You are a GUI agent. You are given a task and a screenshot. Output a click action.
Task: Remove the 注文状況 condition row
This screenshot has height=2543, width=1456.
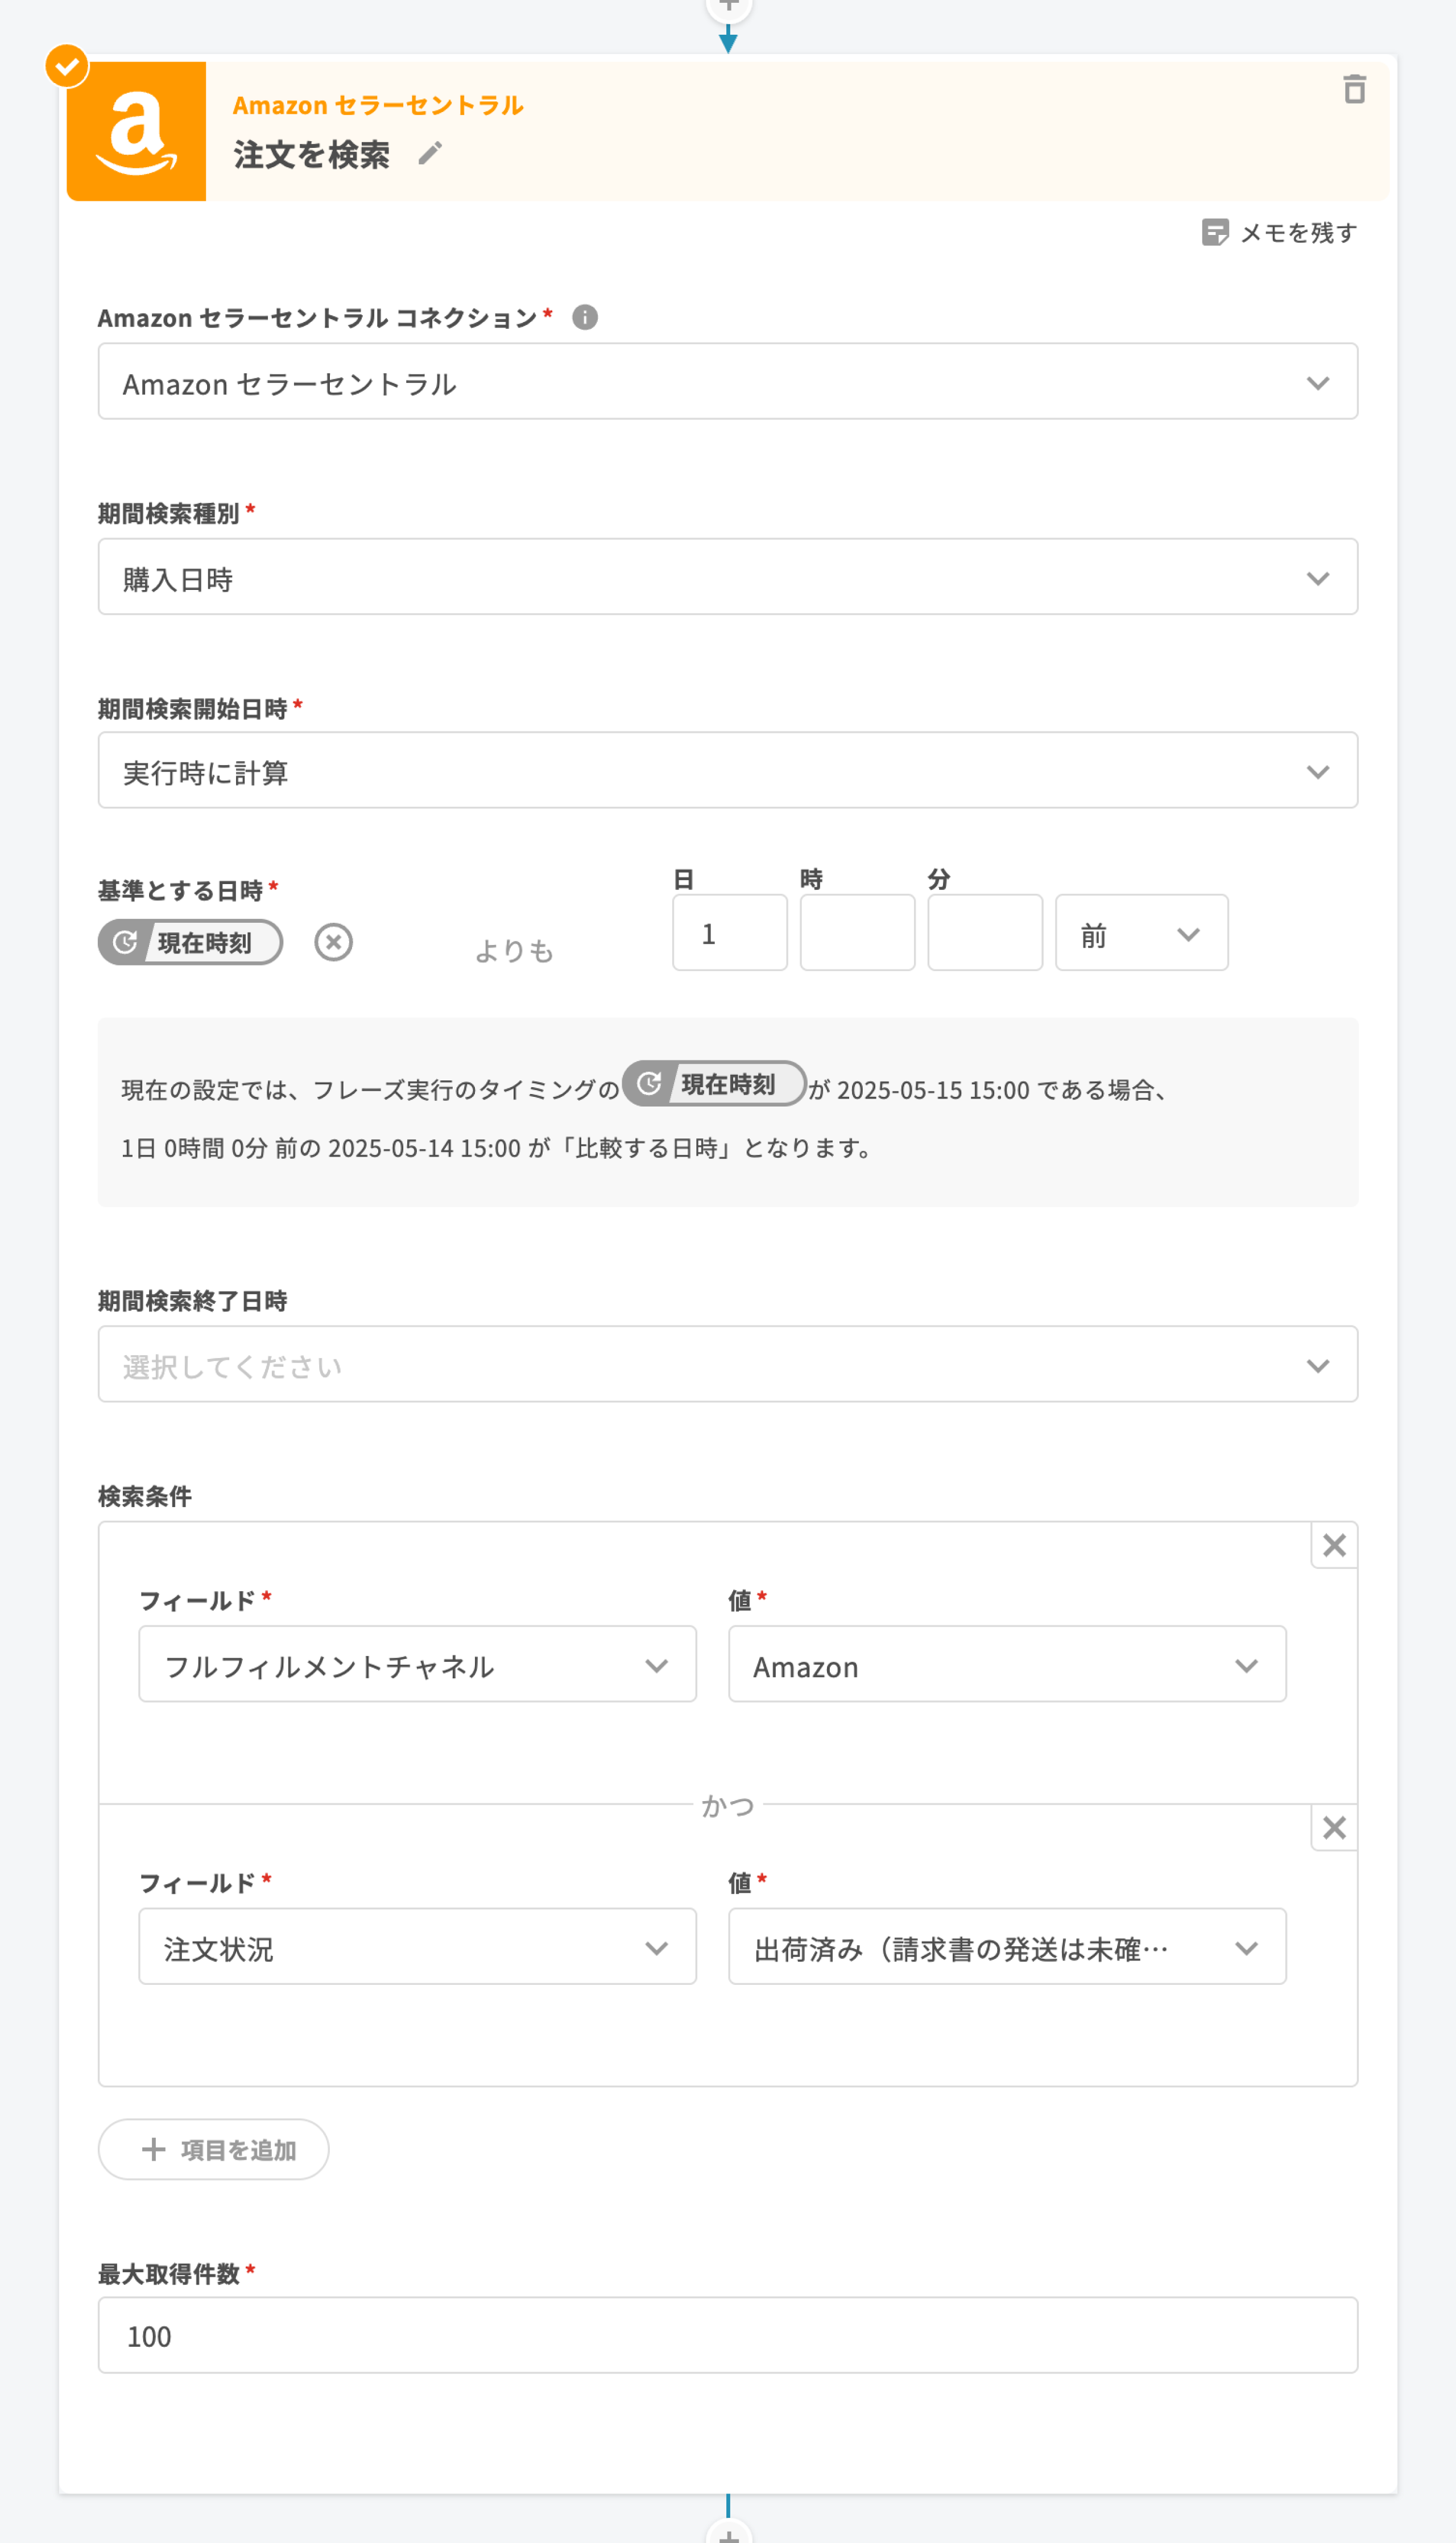pos(1334,1828)
